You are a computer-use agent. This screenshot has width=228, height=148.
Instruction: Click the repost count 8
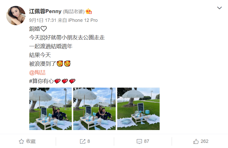pyautogui.click(x=89, y=141)
